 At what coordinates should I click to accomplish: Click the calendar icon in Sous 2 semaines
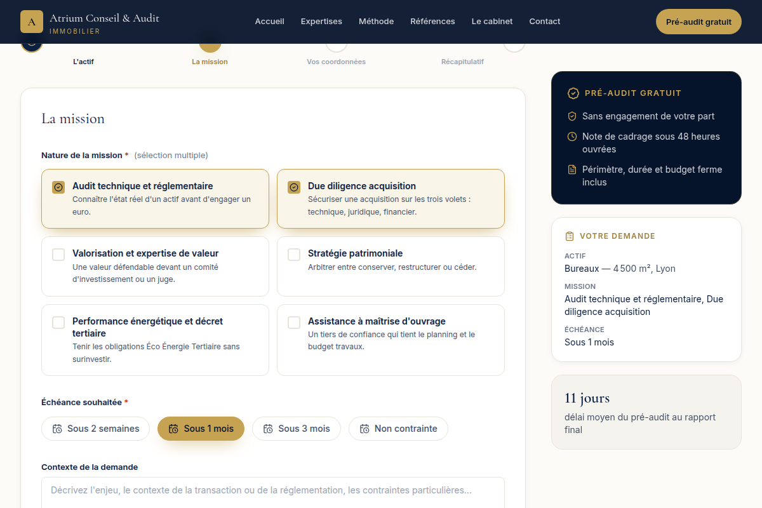pyautogui.click(x=58, y=429)
